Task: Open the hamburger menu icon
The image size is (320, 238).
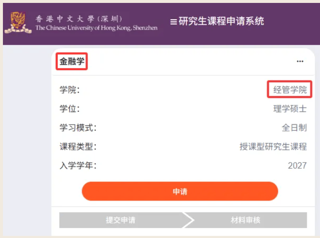Action: tap(174, 22)
